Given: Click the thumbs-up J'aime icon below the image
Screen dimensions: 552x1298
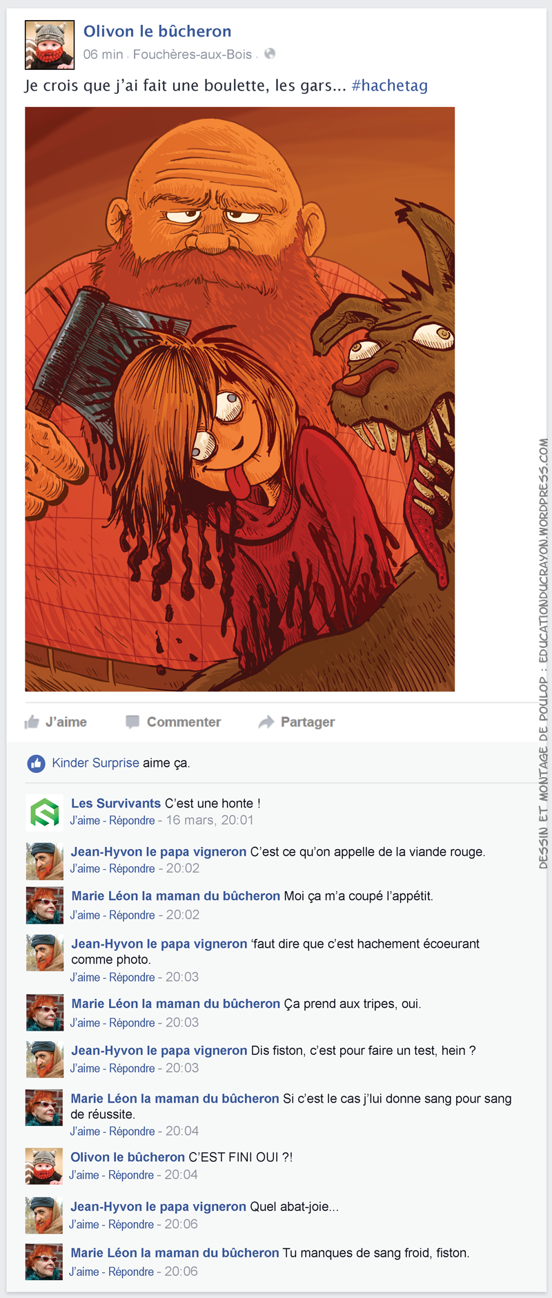Looking at the screenshot, I should coord(32,722).
